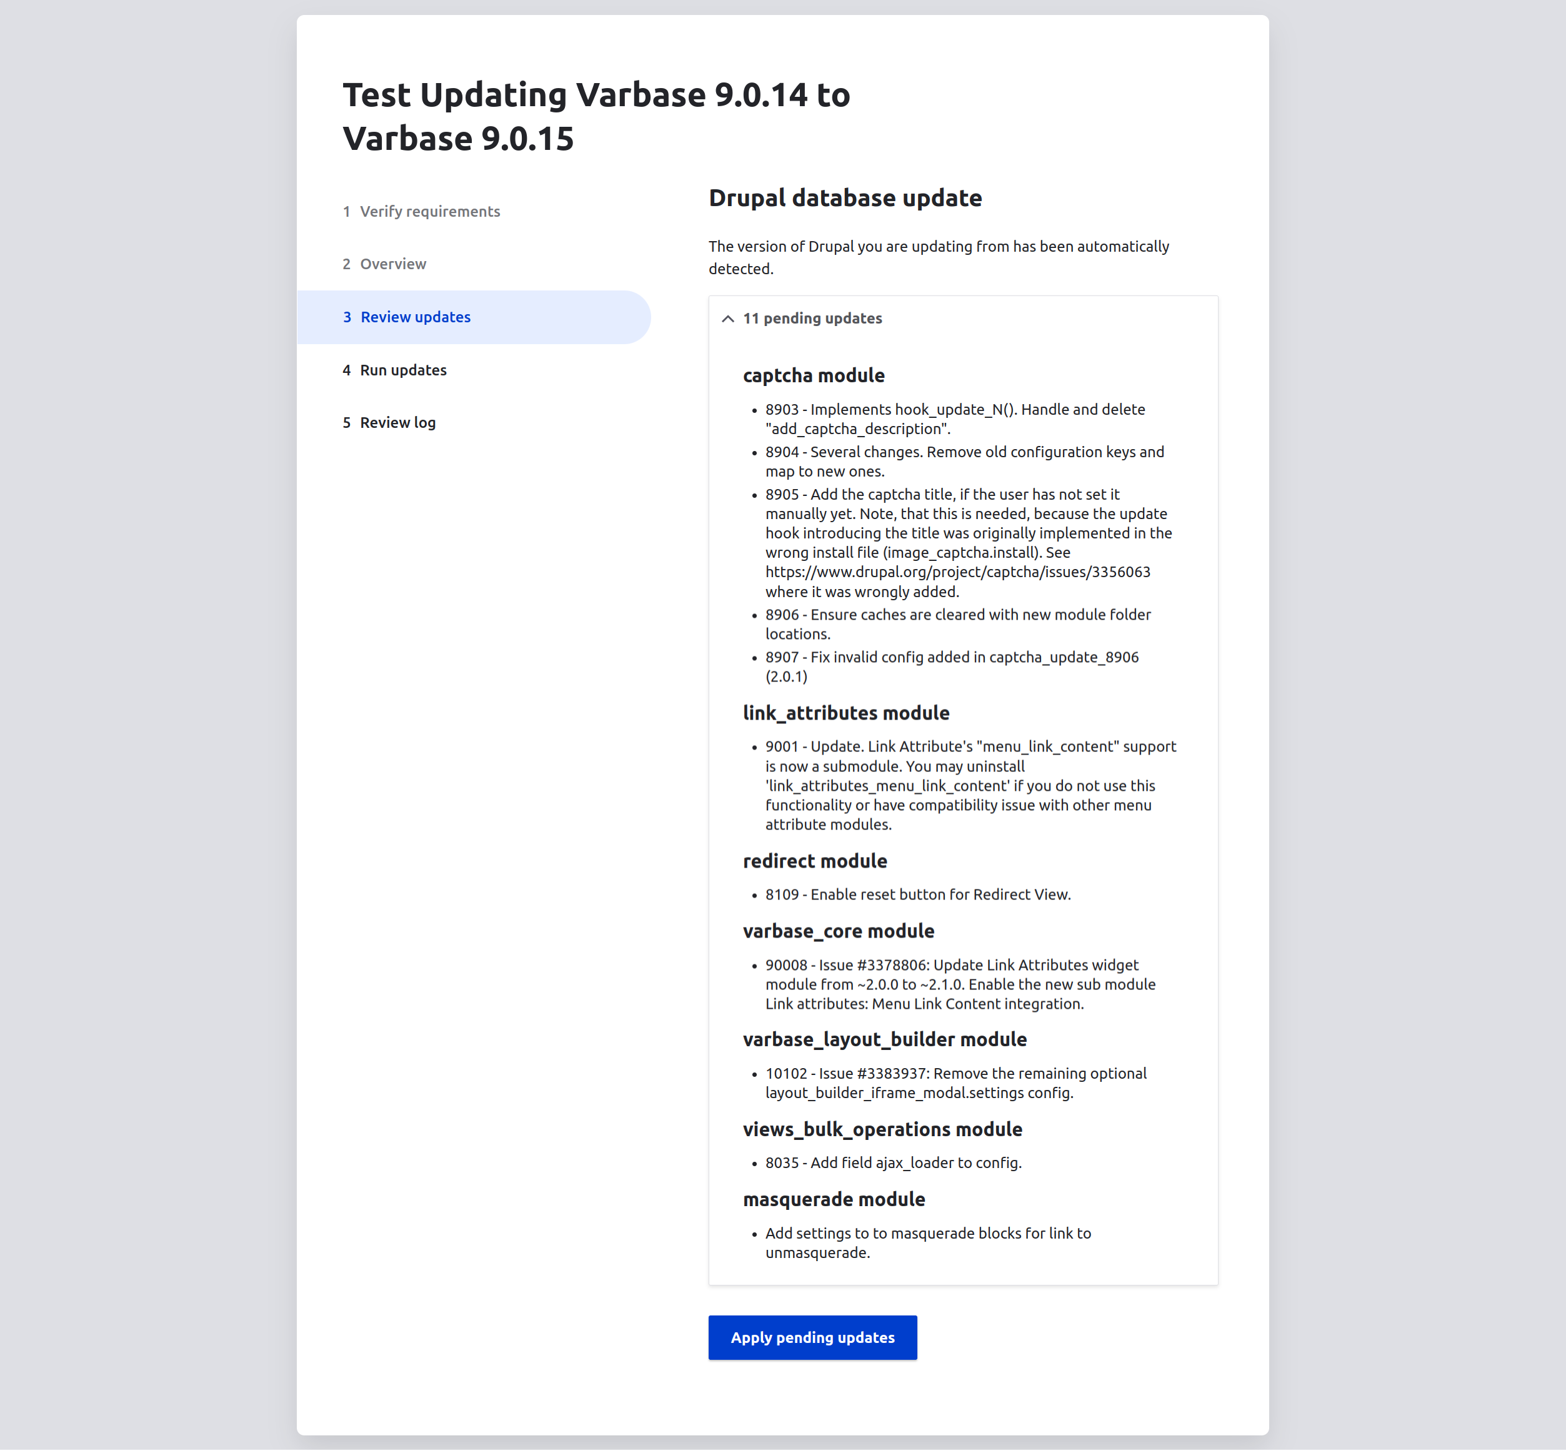The height and width of the screenshot is (1451, 1566).
Task: Click the 8109 redirect reset button update item
Action: (917, 895)
